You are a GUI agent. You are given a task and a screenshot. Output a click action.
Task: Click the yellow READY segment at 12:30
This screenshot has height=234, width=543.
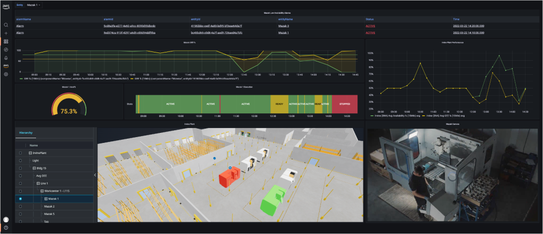279,104
